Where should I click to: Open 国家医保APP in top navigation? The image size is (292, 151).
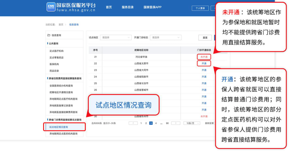coord(152,7)
